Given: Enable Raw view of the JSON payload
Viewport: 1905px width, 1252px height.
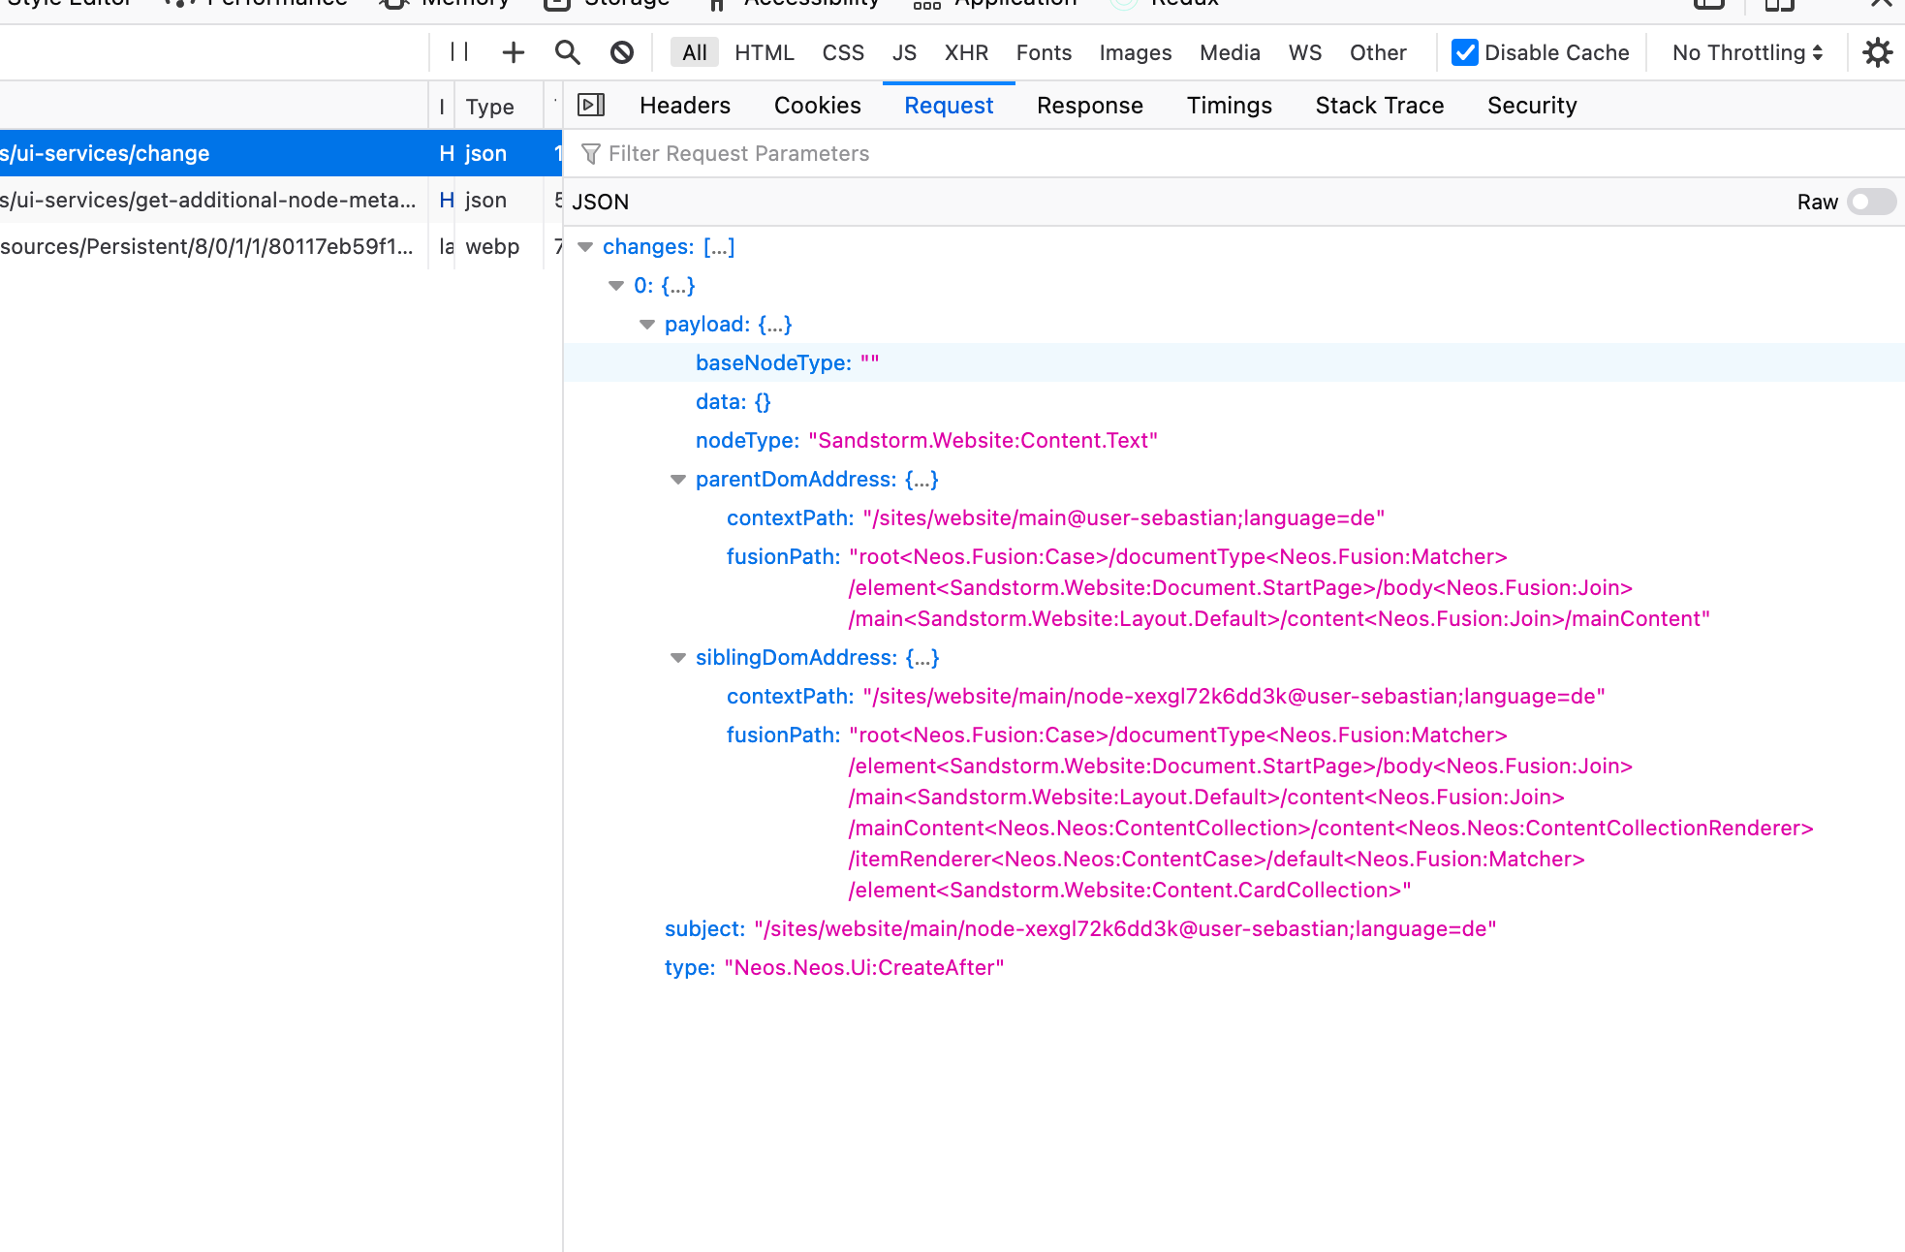Looking at the screenshot, I should pyautogui.click(x=1870, y=202).
